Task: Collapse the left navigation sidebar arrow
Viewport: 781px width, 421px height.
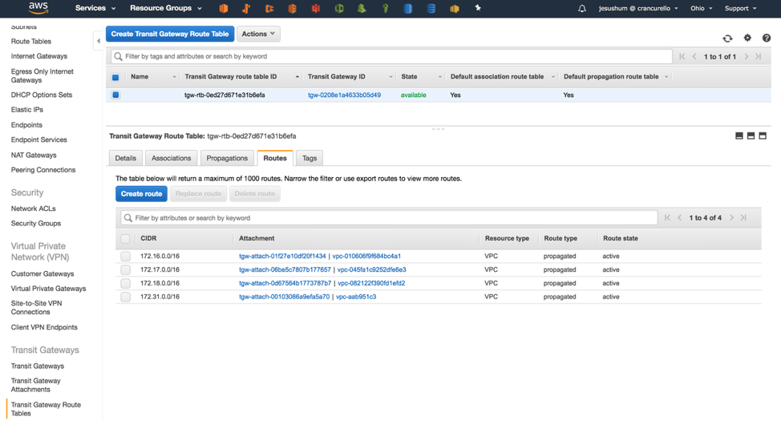Action: point(99,41)
